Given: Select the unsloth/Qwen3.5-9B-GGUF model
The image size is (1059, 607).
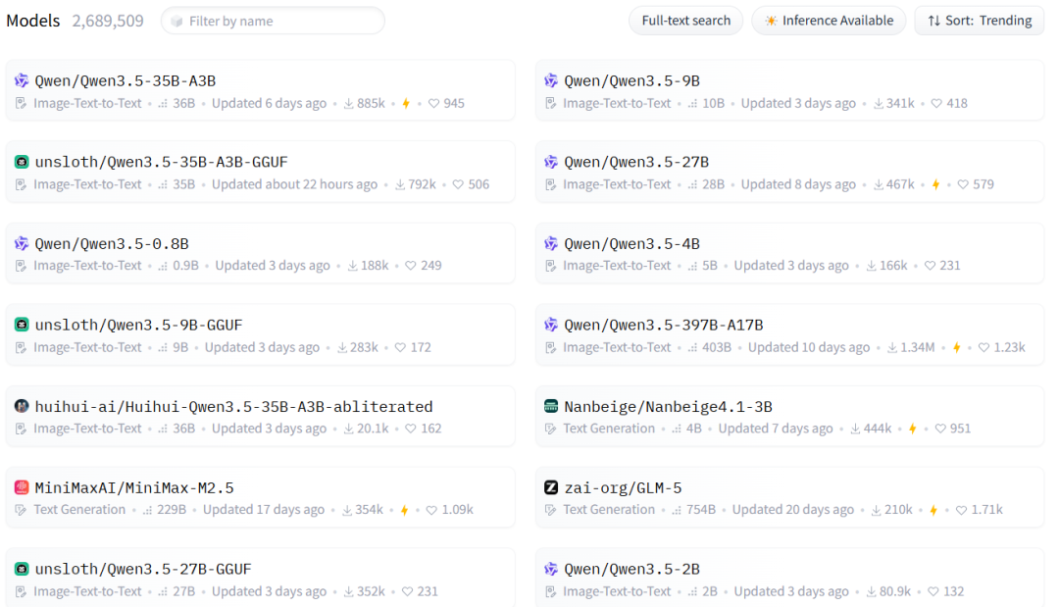Looking at the screenshot, I should pos(138,326).
